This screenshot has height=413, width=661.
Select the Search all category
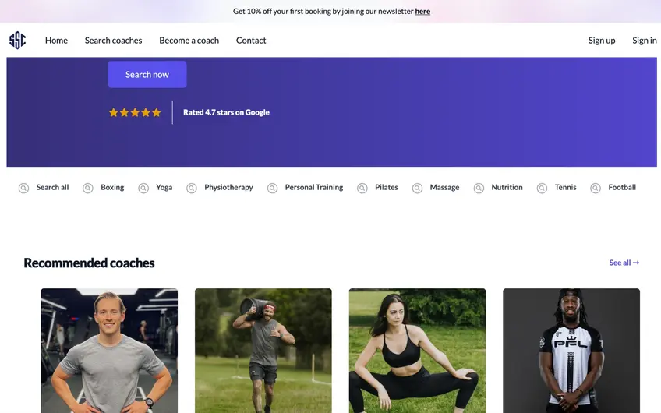[52, 187]
